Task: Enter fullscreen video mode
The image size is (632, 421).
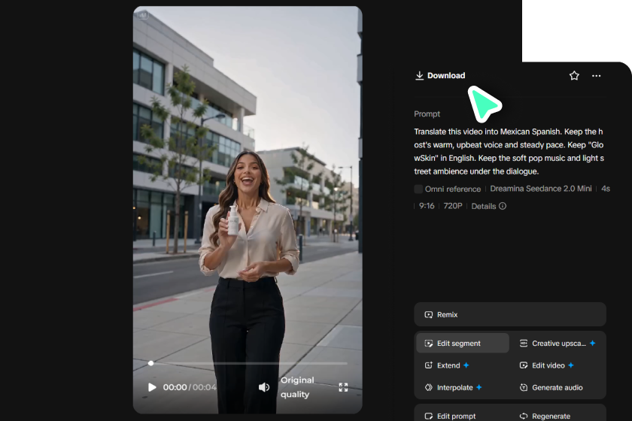Action: pyautogui.click(x=343, y=387)
